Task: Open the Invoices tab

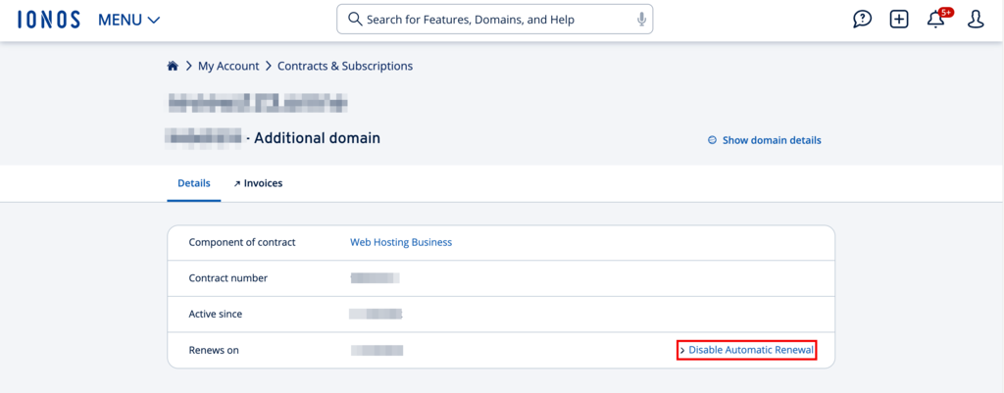Action: coord(258,183)
